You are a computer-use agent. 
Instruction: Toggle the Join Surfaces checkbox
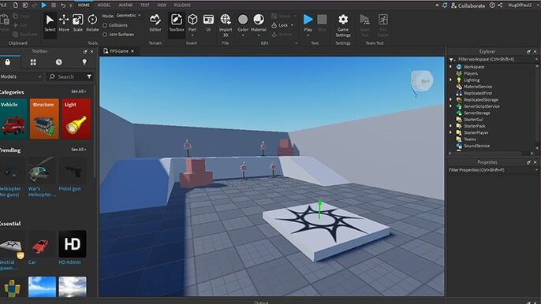coord(105,35)
